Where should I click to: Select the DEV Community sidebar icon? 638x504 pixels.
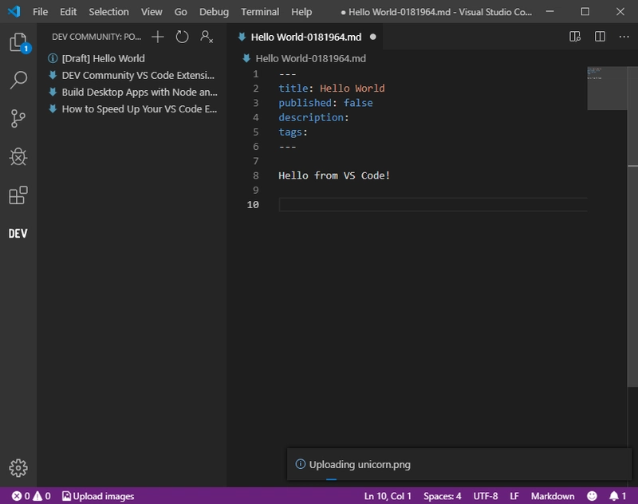(18, 234)
